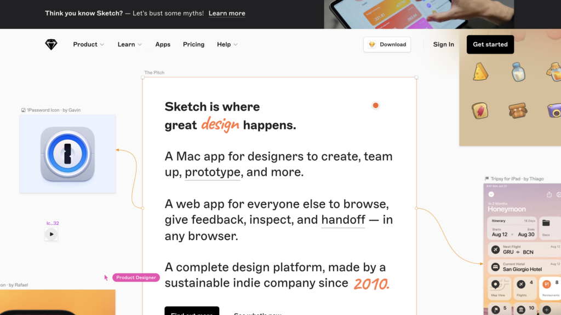Click the Product Designer cursor label

tap(136, 277)
